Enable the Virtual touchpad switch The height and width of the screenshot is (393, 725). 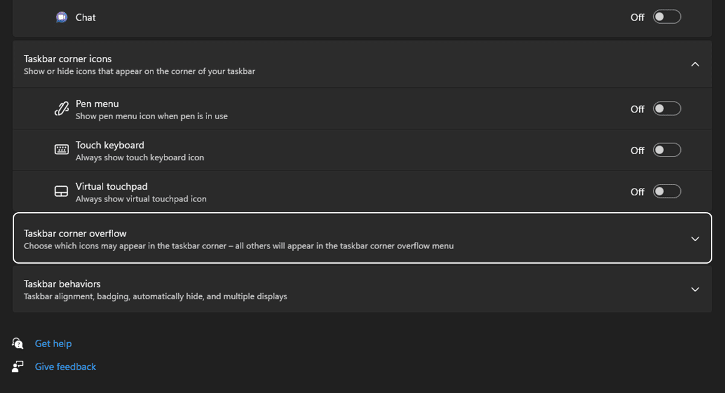tap(666, 191)
